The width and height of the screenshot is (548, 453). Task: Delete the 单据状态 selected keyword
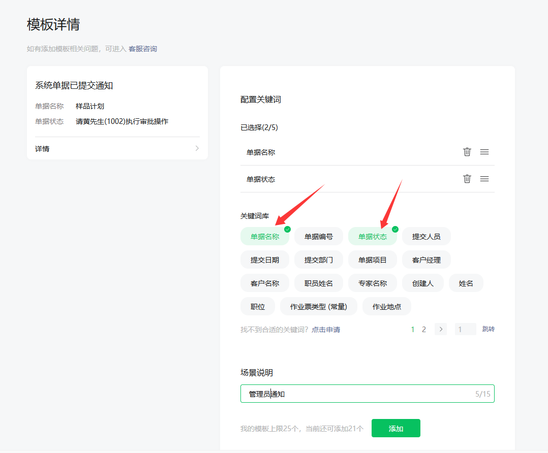[x=467, y=179]
